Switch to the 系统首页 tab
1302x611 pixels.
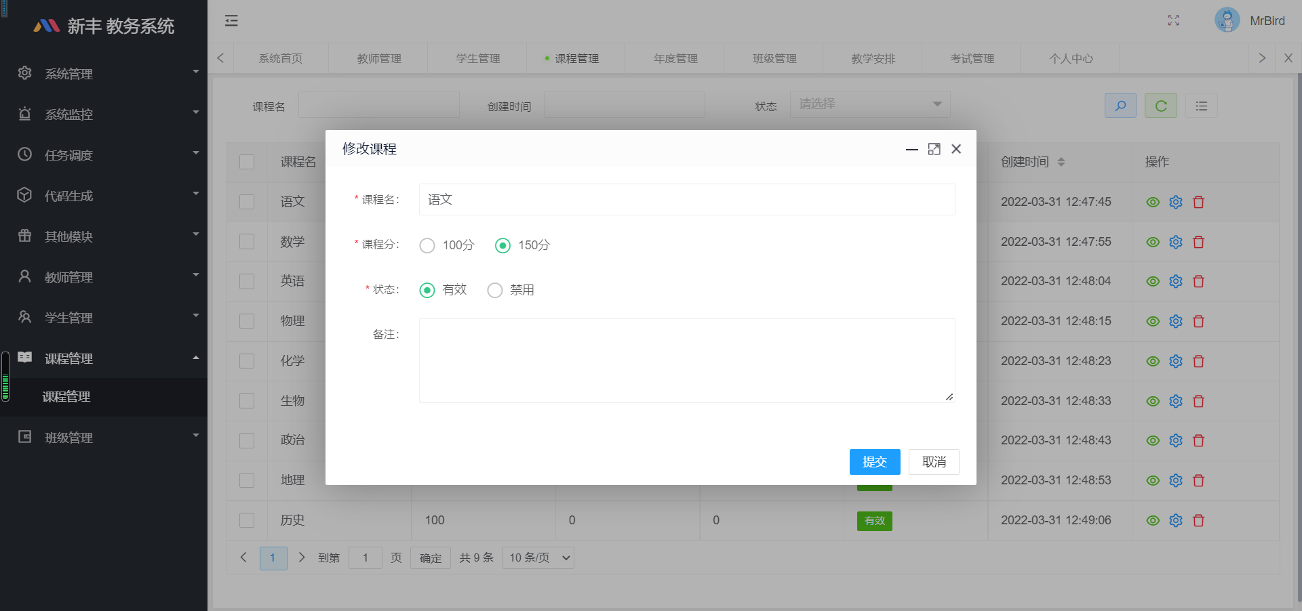click(281, 58)
